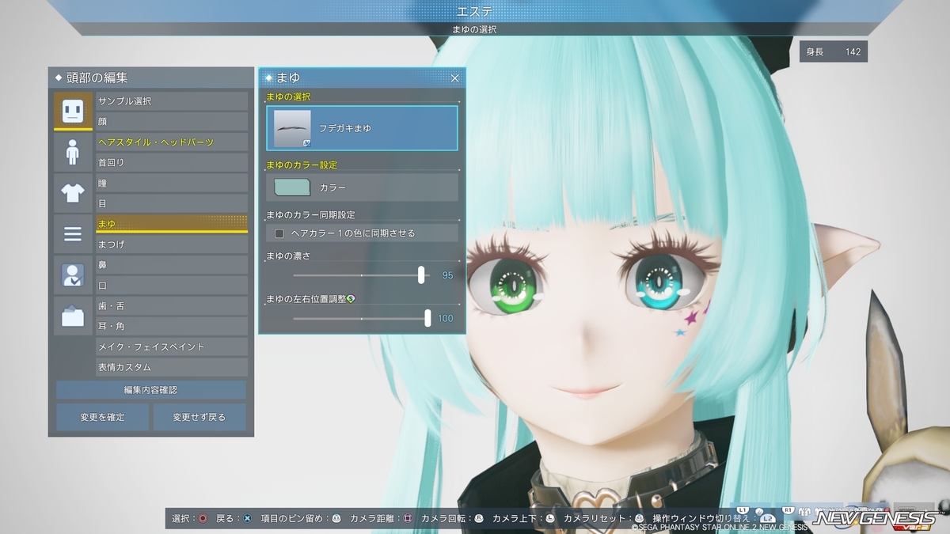
Task: Click the まゆの左右位置調整 value 100
Action: tap(446, 319)
